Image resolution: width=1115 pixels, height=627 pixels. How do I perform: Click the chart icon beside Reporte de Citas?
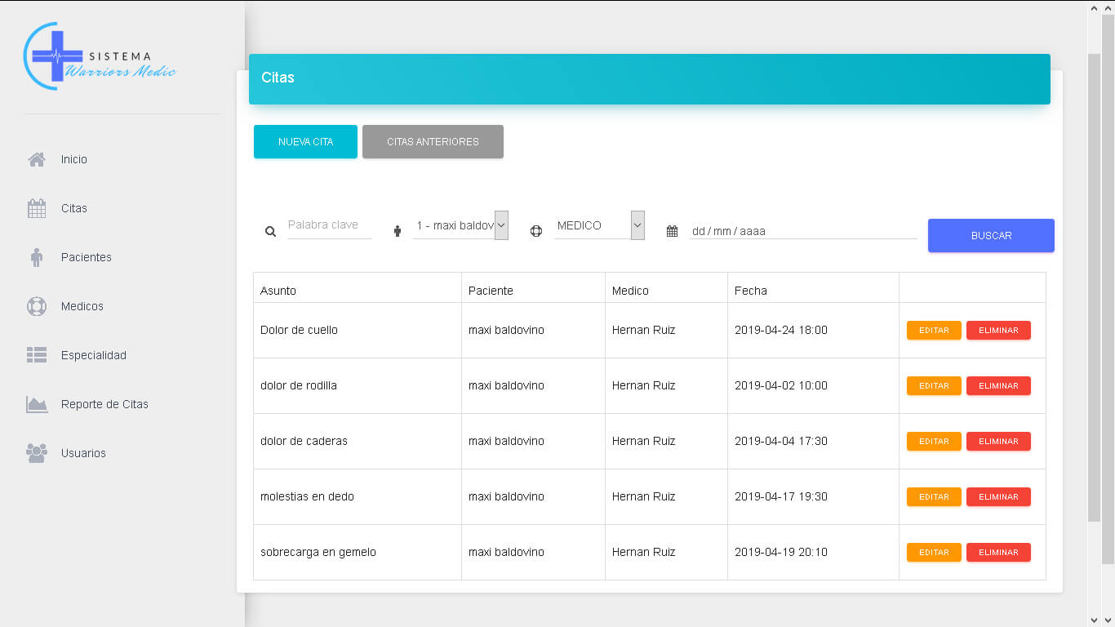[x=37, y=404]
